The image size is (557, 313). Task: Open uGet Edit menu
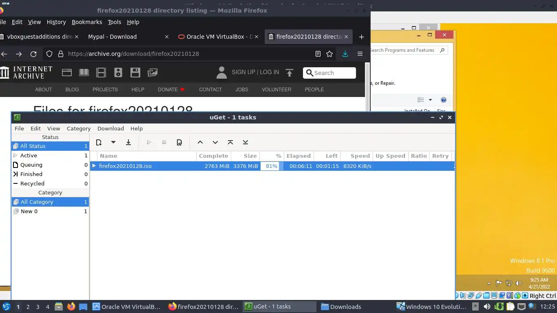click(35, 128)
